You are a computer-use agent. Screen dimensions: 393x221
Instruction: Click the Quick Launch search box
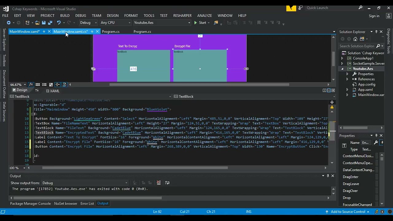(x=334, y=8)
